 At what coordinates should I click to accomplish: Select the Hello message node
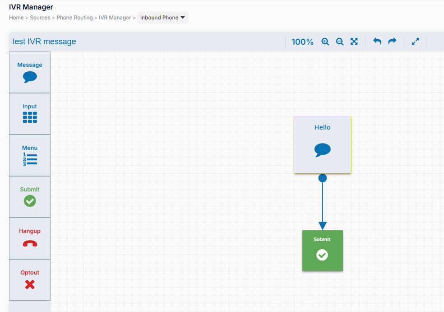point(322,144)
